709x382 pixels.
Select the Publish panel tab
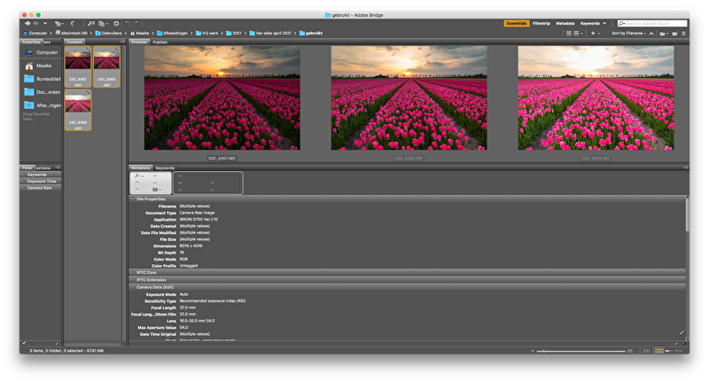point(160,42)
